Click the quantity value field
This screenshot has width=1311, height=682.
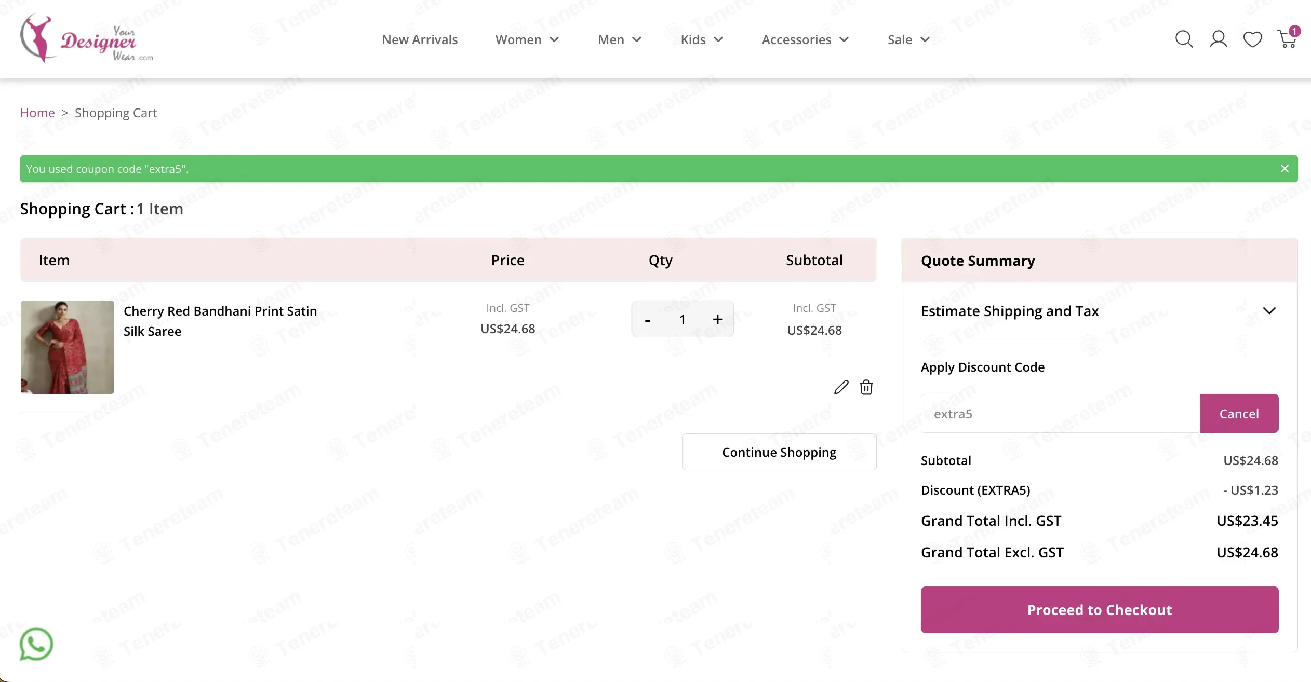click(x=683, y=319)
